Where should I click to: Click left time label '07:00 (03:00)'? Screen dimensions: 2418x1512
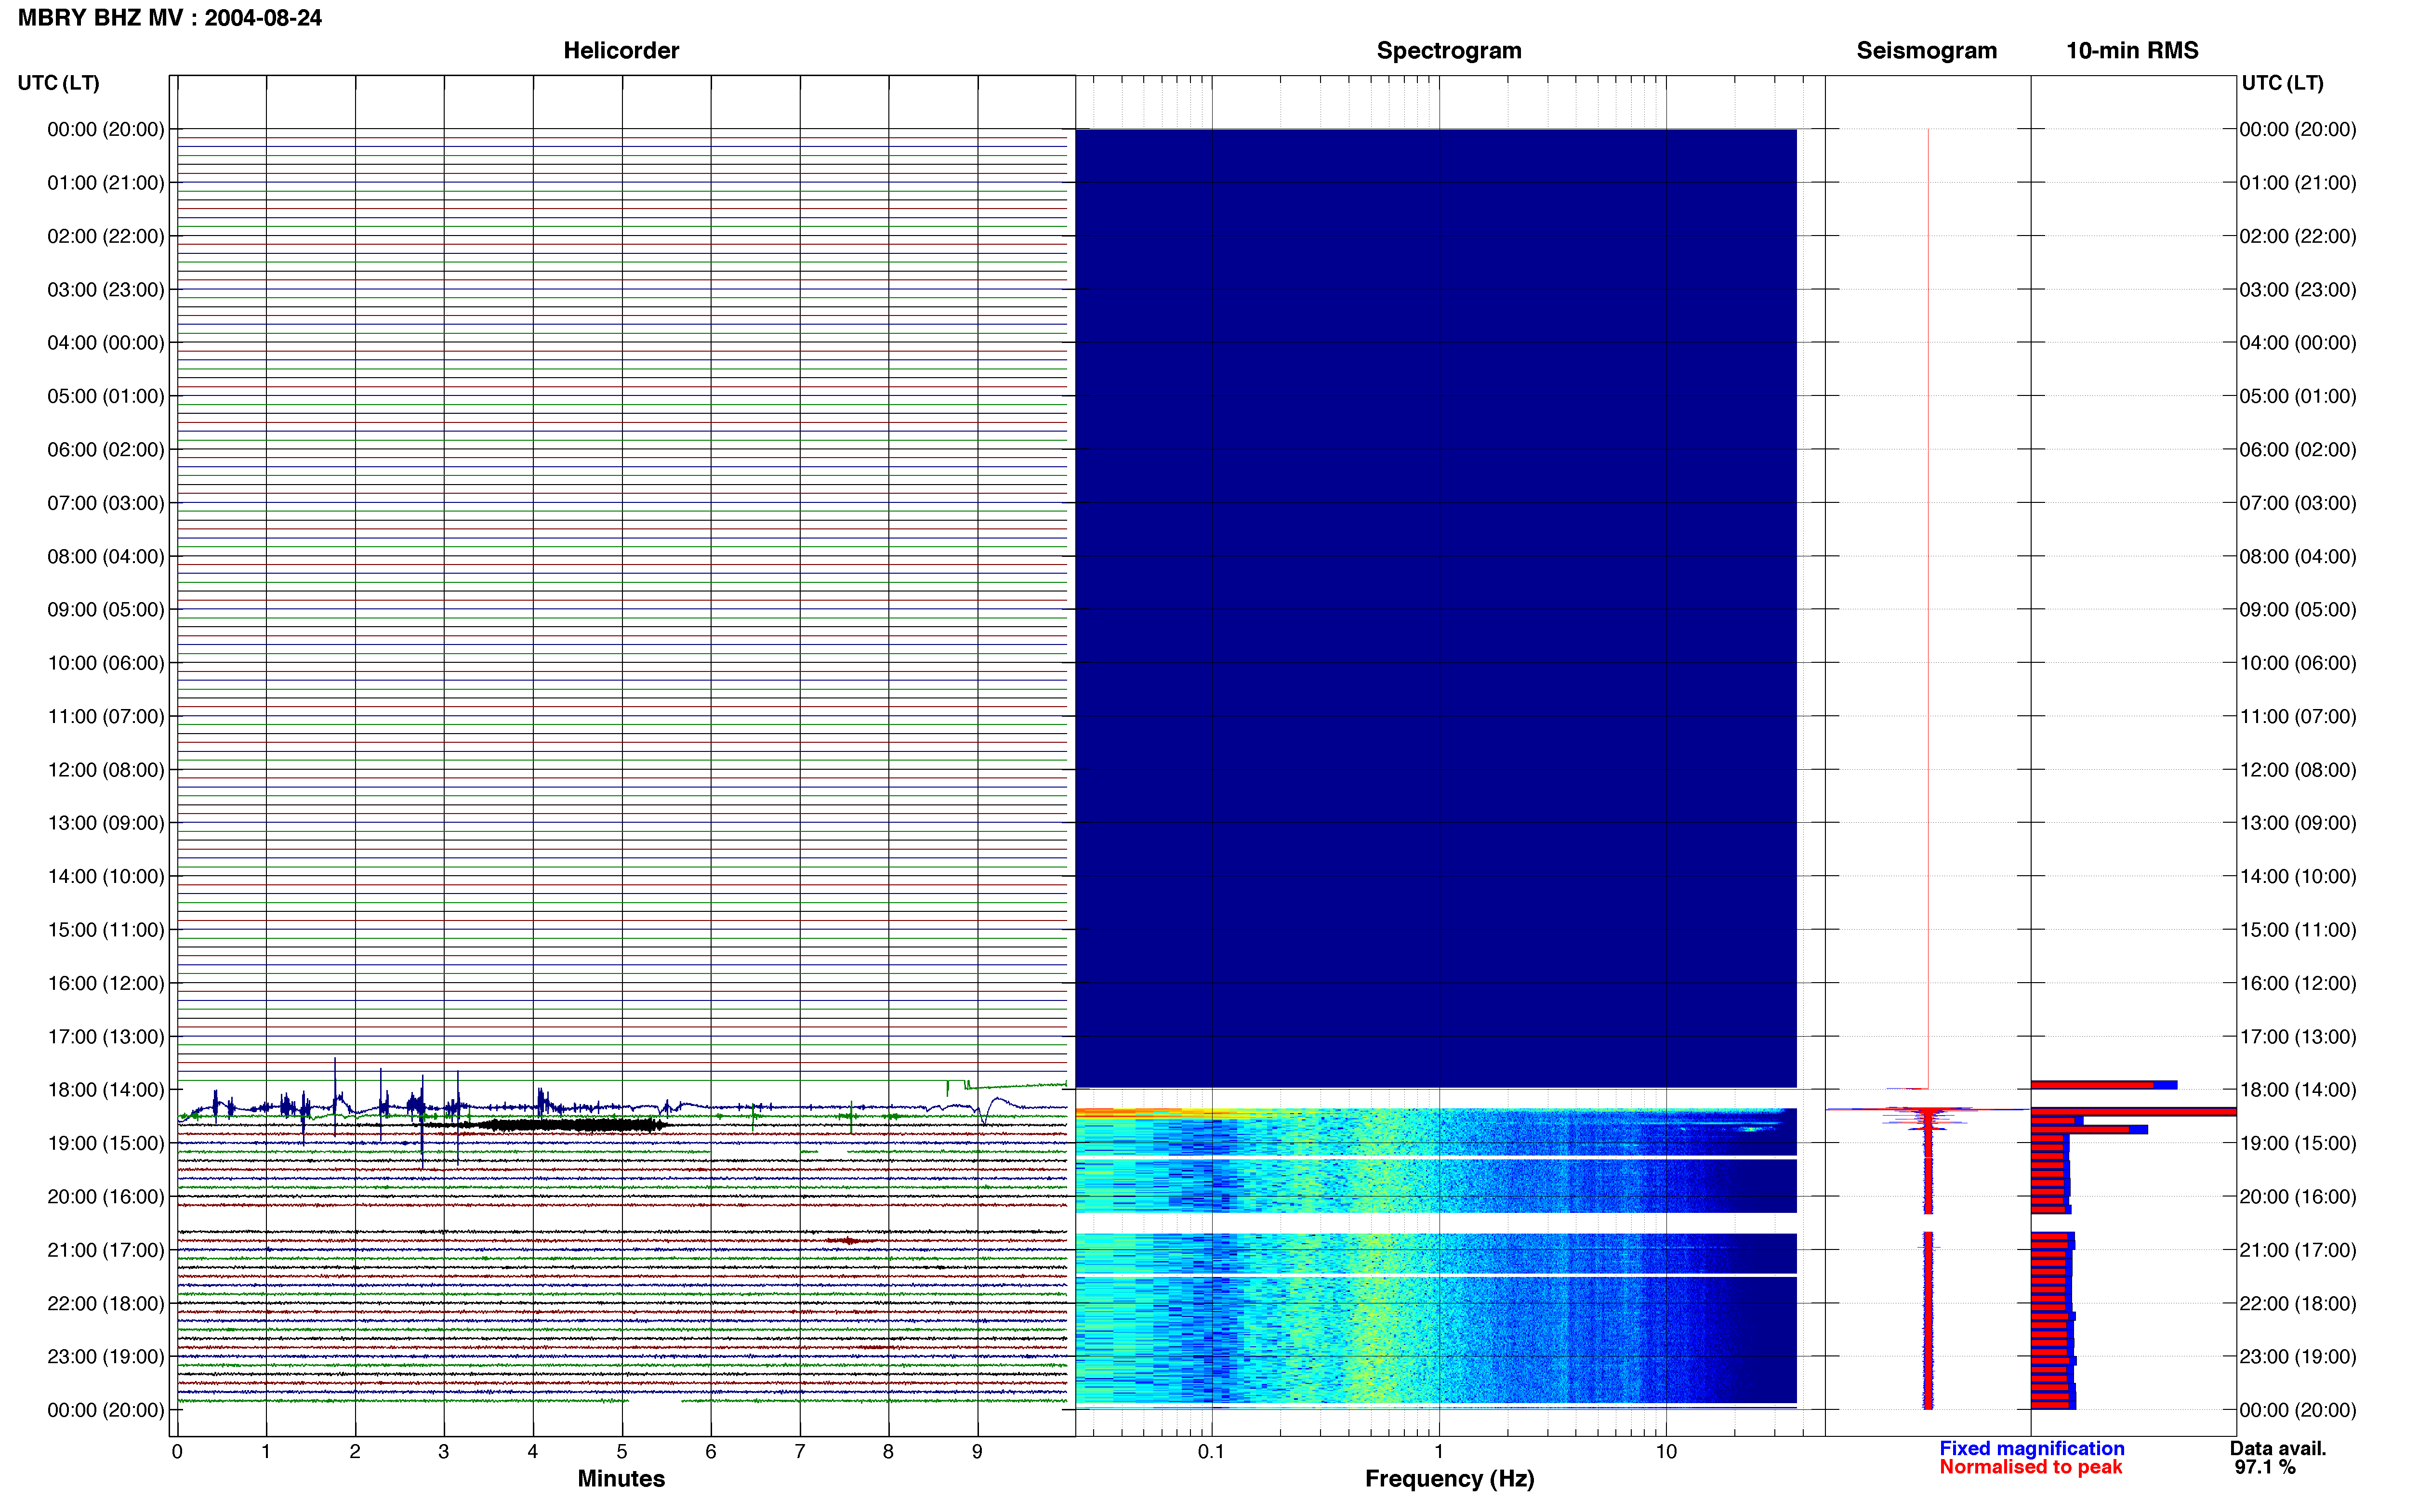(x=106, y=503)
